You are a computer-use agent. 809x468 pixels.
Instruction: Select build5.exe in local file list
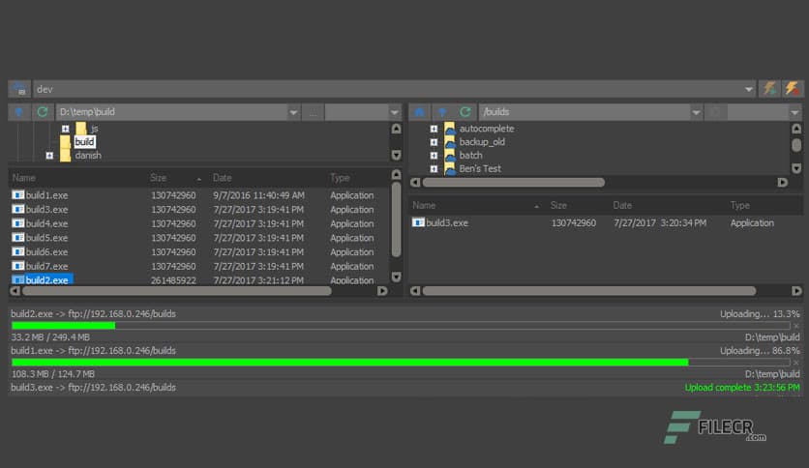[x=46, y=238]
